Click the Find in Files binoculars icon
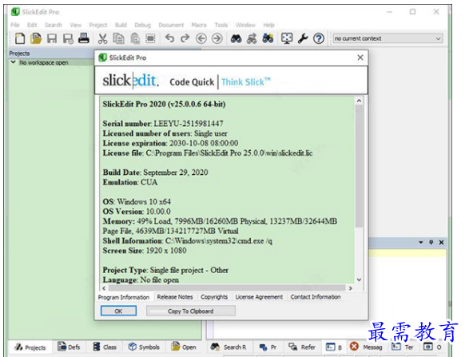 pyautogui.click(x=268, y=38)
